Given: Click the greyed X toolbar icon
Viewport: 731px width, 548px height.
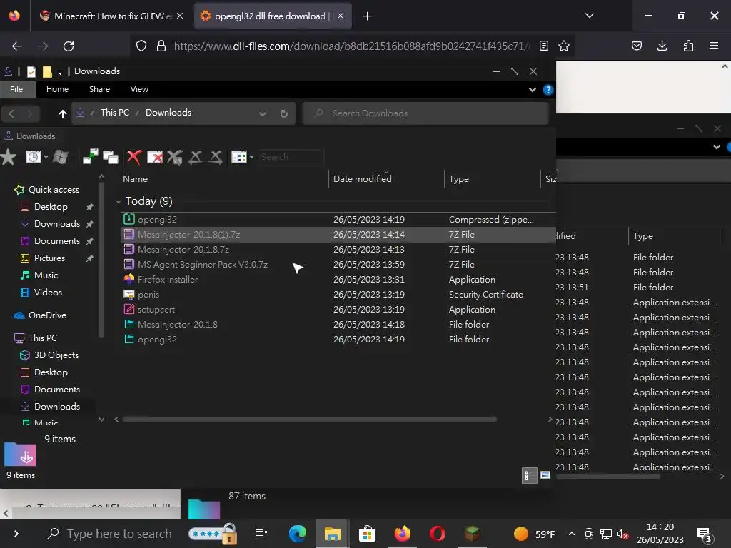Looking at the screenshot, I should click(175, 157).
